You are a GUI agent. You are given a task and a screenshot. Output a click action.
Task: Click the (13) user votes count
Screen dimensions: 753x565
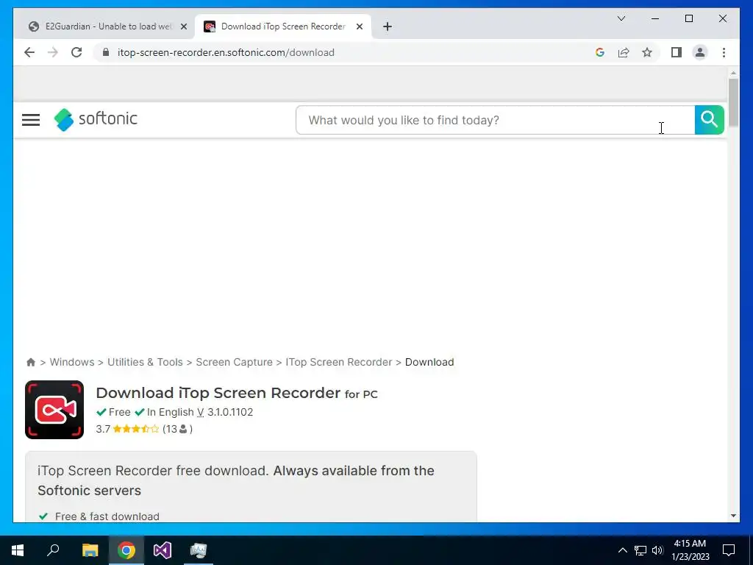tap(177, 429)
